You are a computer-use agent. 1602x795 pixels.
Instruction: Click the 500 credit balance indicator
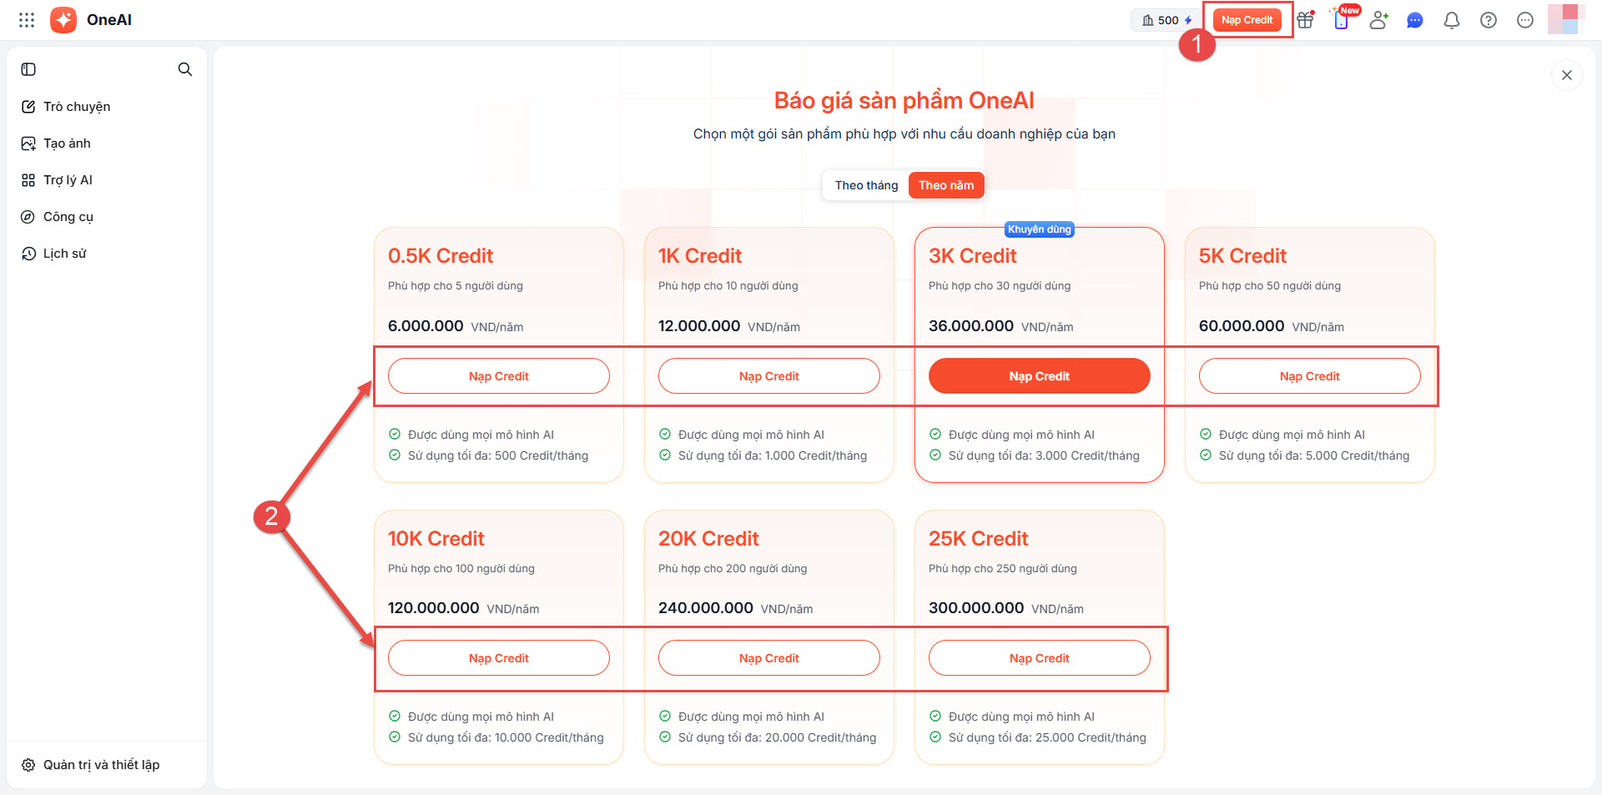[x=1167, y=20]
